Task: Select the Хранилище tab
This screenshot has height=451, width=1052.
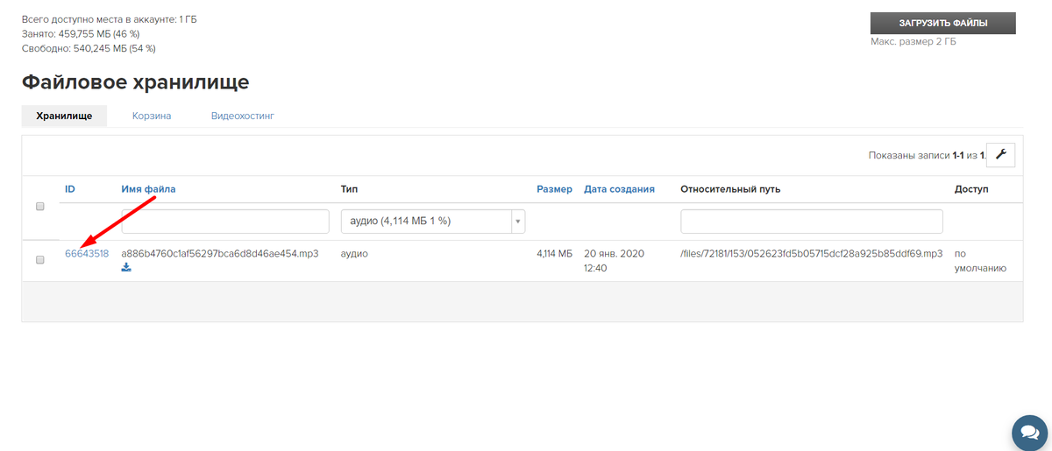Action: pos(64,116)
